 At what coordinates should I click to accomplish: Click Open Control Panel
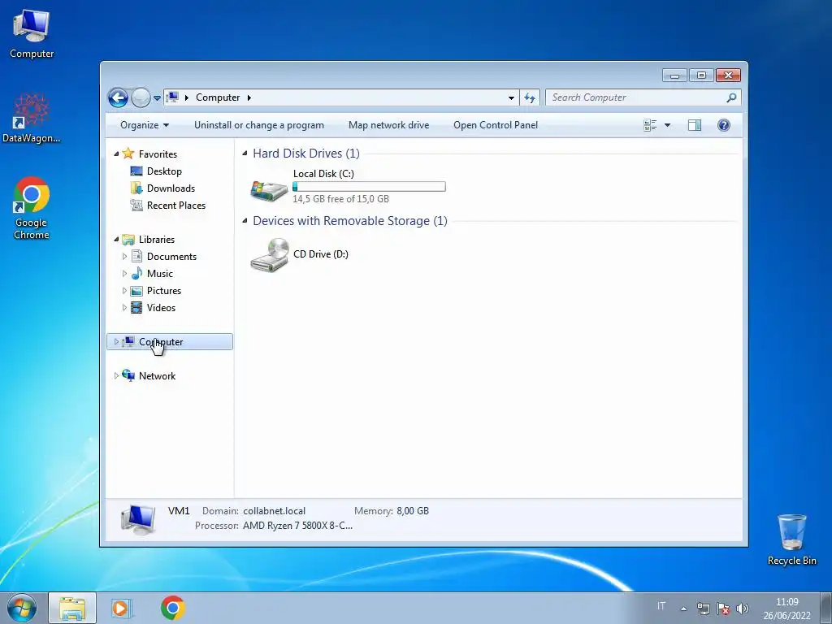tap(496, 125)
